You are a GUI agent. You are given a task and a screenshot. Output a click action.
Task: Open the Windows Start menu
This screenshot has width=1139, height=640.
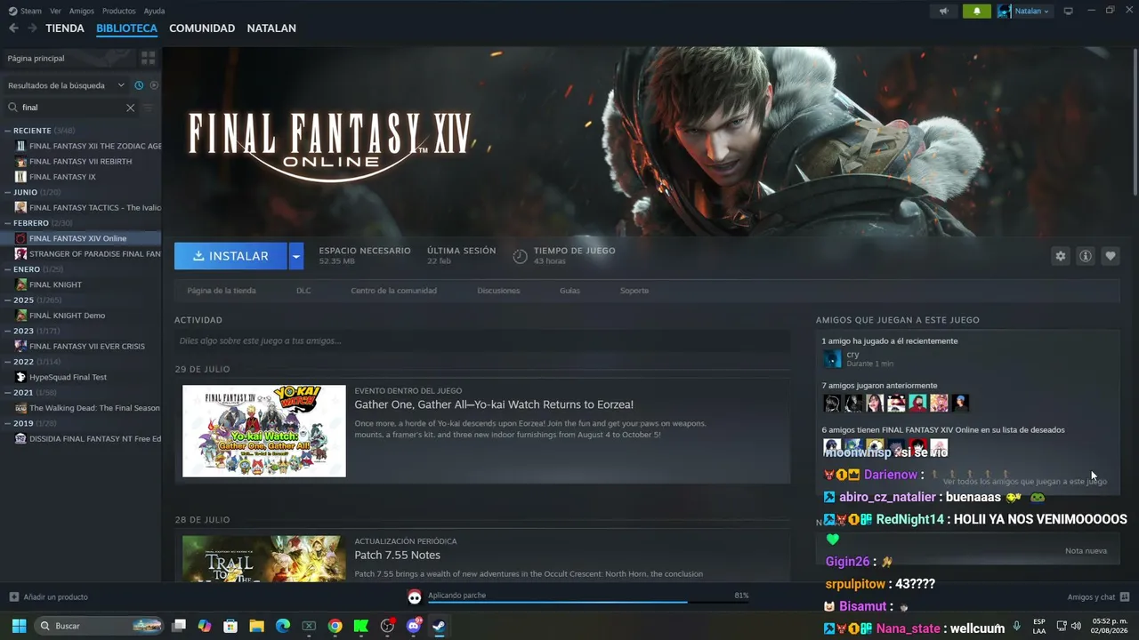pos(19,626)
